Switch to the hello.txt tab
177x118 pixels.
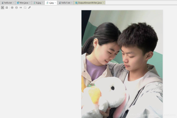8,3
